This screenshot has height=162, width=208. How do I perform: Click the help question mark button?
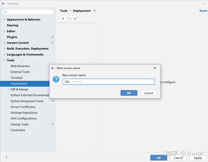(x=6, y=158)
